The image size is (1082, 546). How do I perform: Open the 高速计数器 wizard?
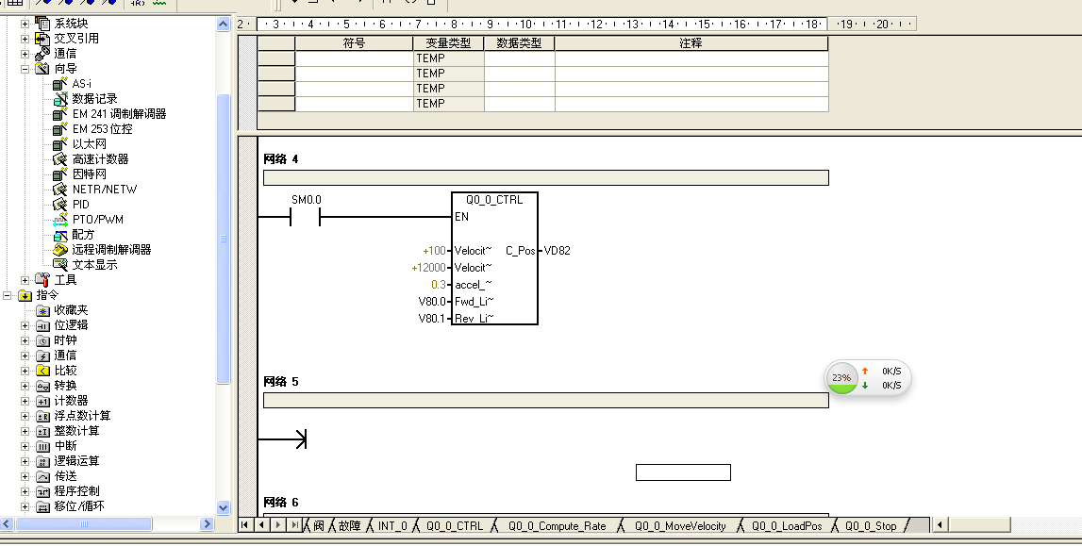tap(100, 159)
